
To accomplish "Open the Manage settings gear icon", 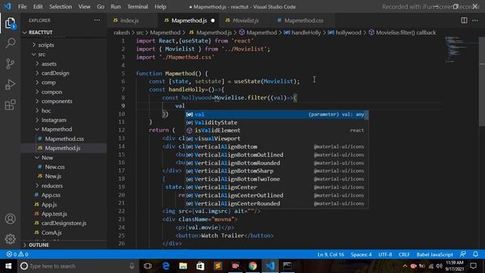I will pos(10,239).
